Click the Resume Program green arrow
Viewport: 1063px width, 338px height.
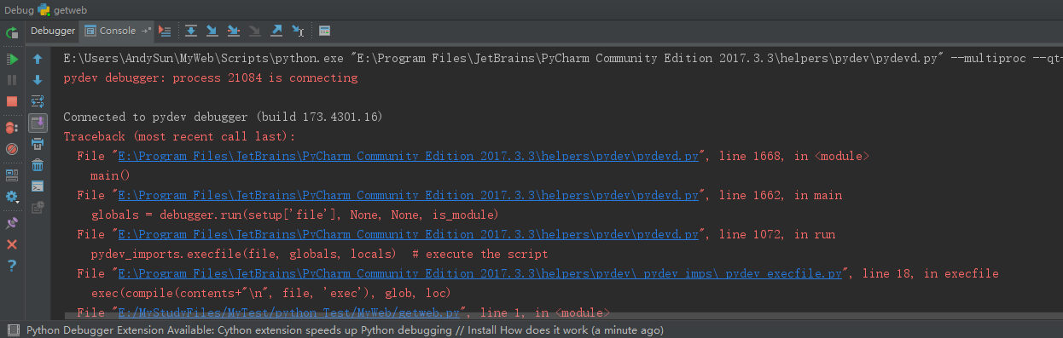[12, 59]
